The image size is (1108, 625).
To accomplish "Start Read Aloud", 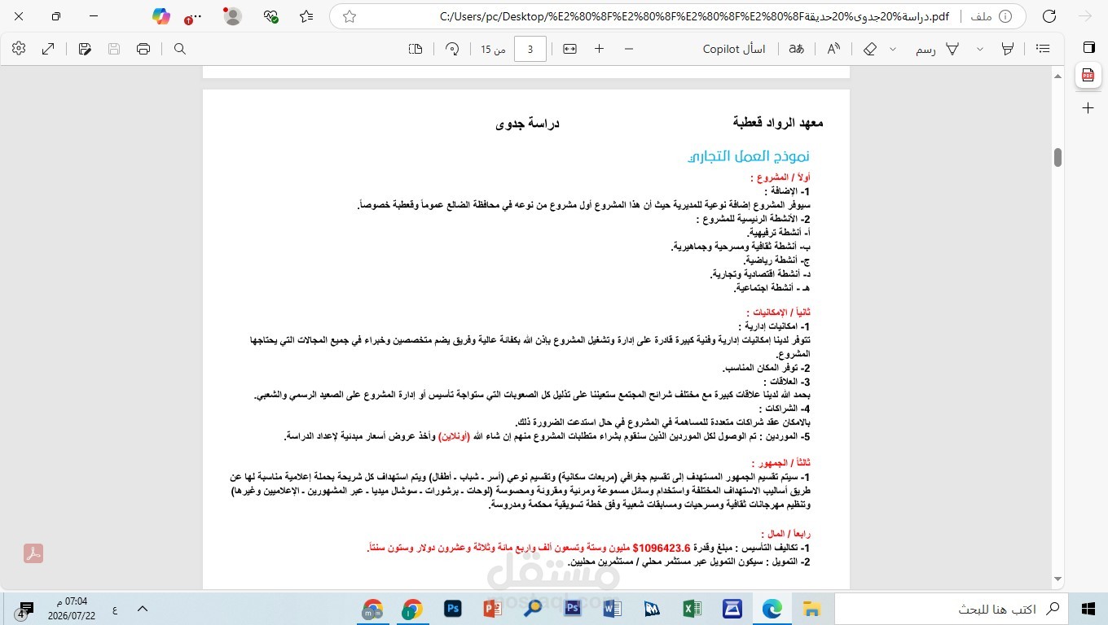I will [833, 49].
